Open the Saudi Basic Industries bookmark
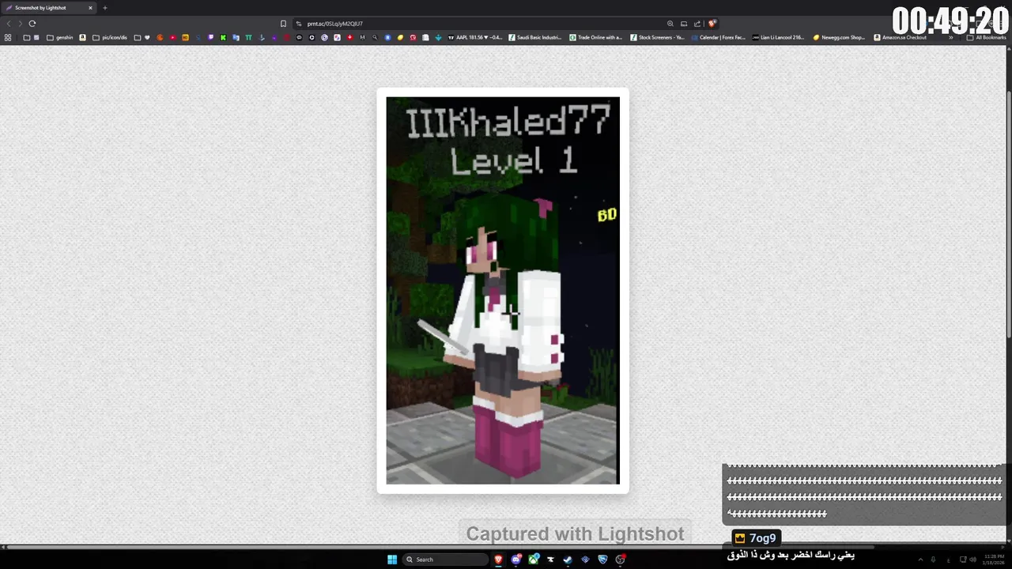This screenshot has width=1012, height=569. tap(535, 37)
